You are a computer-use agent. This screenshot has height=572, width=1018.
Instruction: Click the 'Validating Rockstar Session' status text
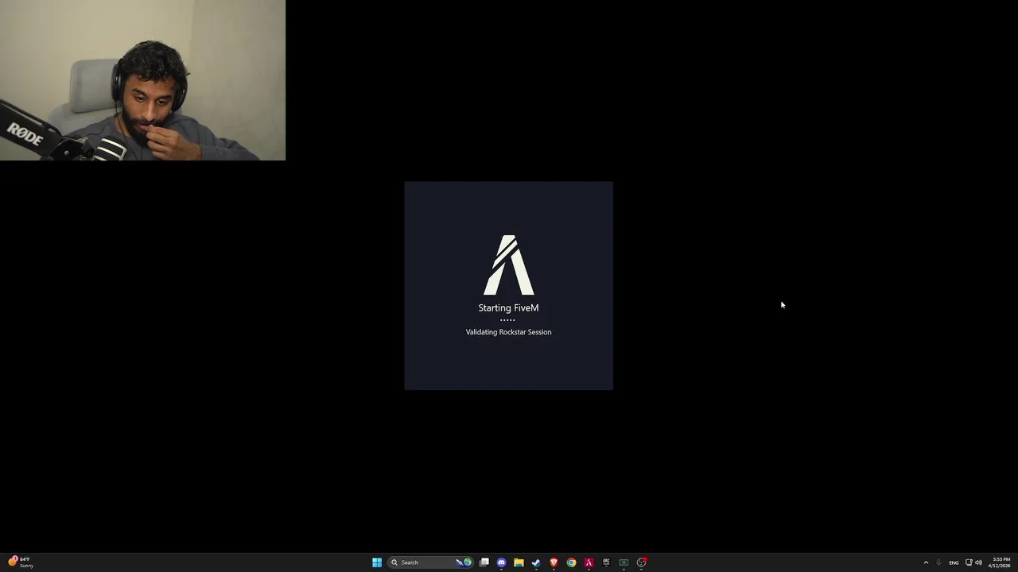(x=508, y=332)
